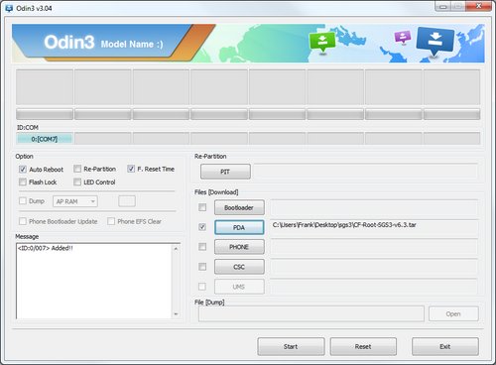Click the PDA file path field

tap(374, 228)
